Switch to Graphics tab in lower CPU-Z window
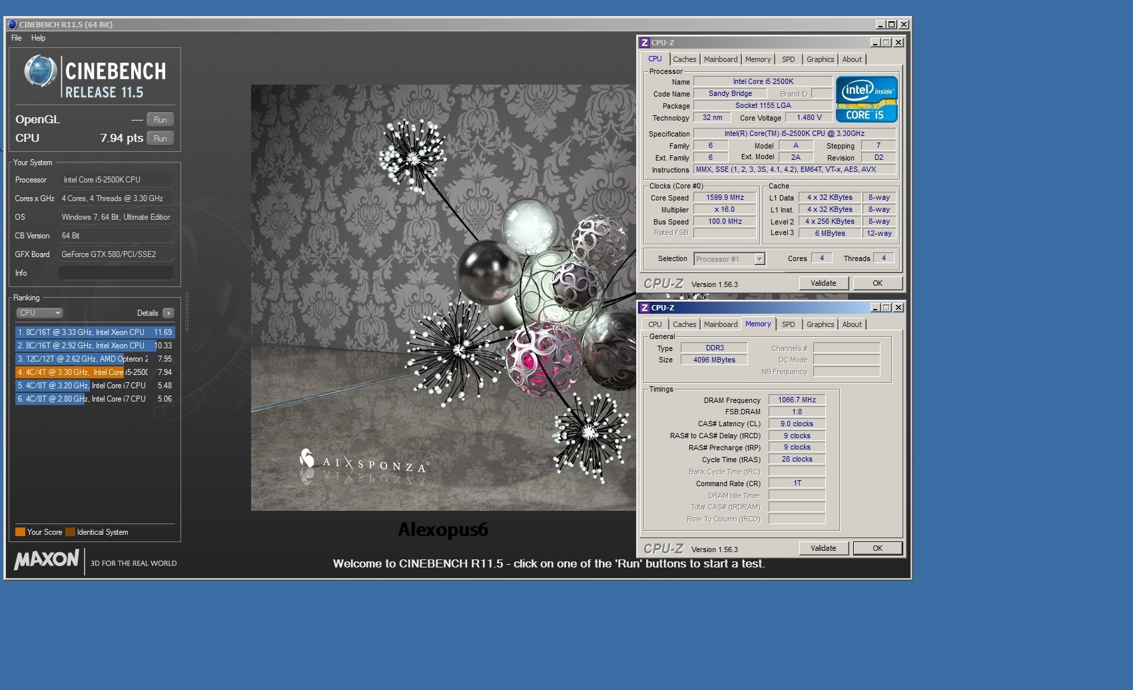1133x690 pixels. point(820,324)
